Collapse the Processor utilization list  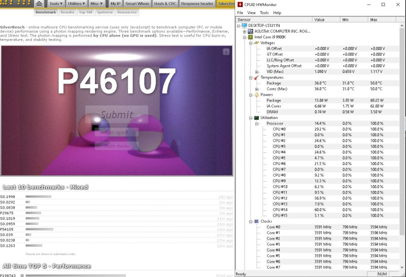(x=257, y=124)
